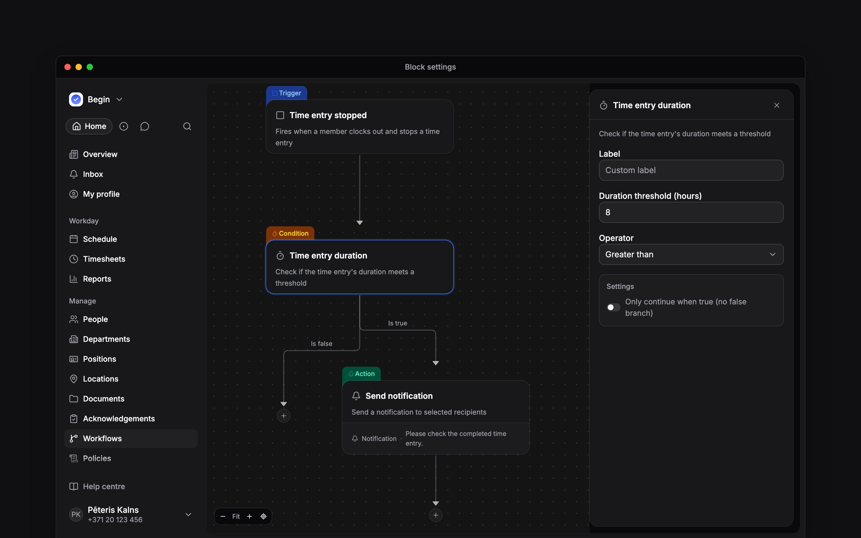Select the Home tab pill
This screenshot has height=538, width=861.
click(89, 126)
